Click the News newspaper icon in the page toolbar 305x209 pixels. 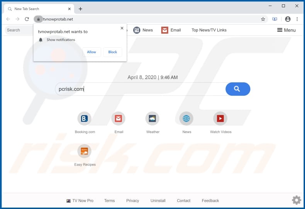click(137, 30)
